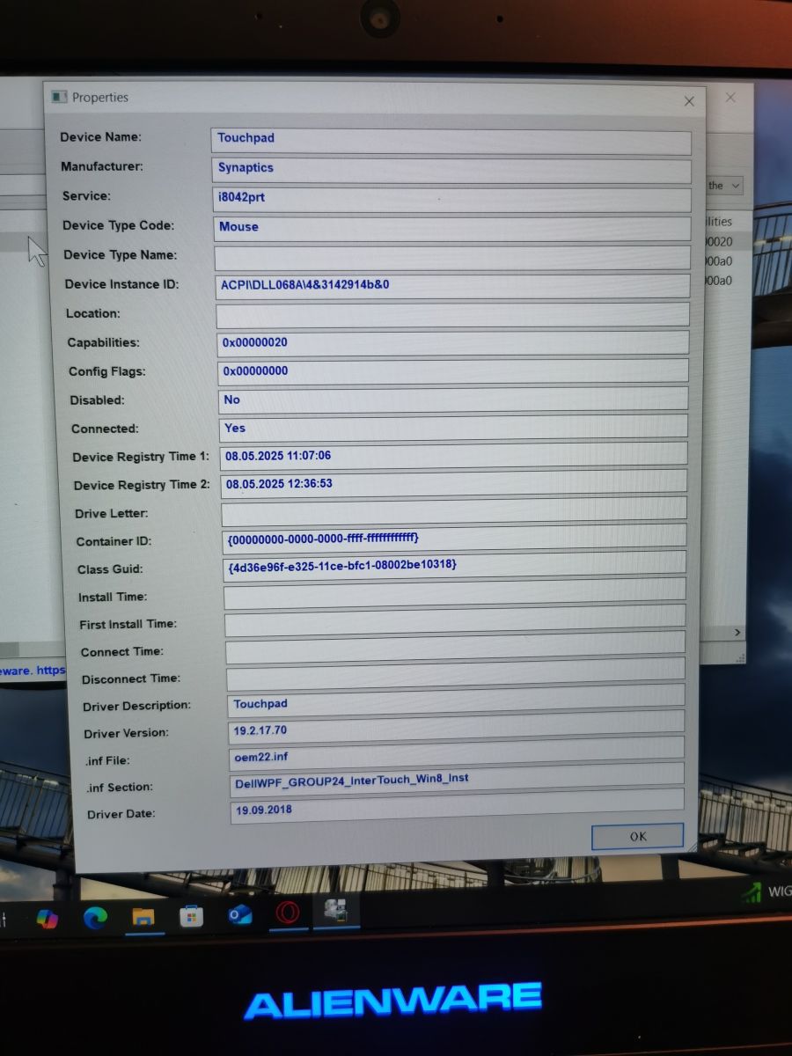The image size is (792, 1056).
Task: Click the 'Manufacturer:' label
Action: pyautogui.click(x=102, y=166)
